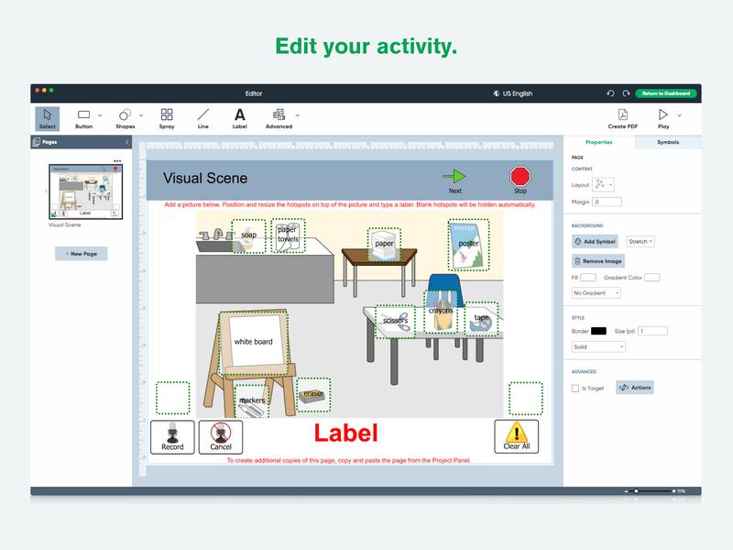The height and width of the screenshot is (550, 733).
Task: Expand the Advanced dropdown arrow
Action: [x=297, y=115]
